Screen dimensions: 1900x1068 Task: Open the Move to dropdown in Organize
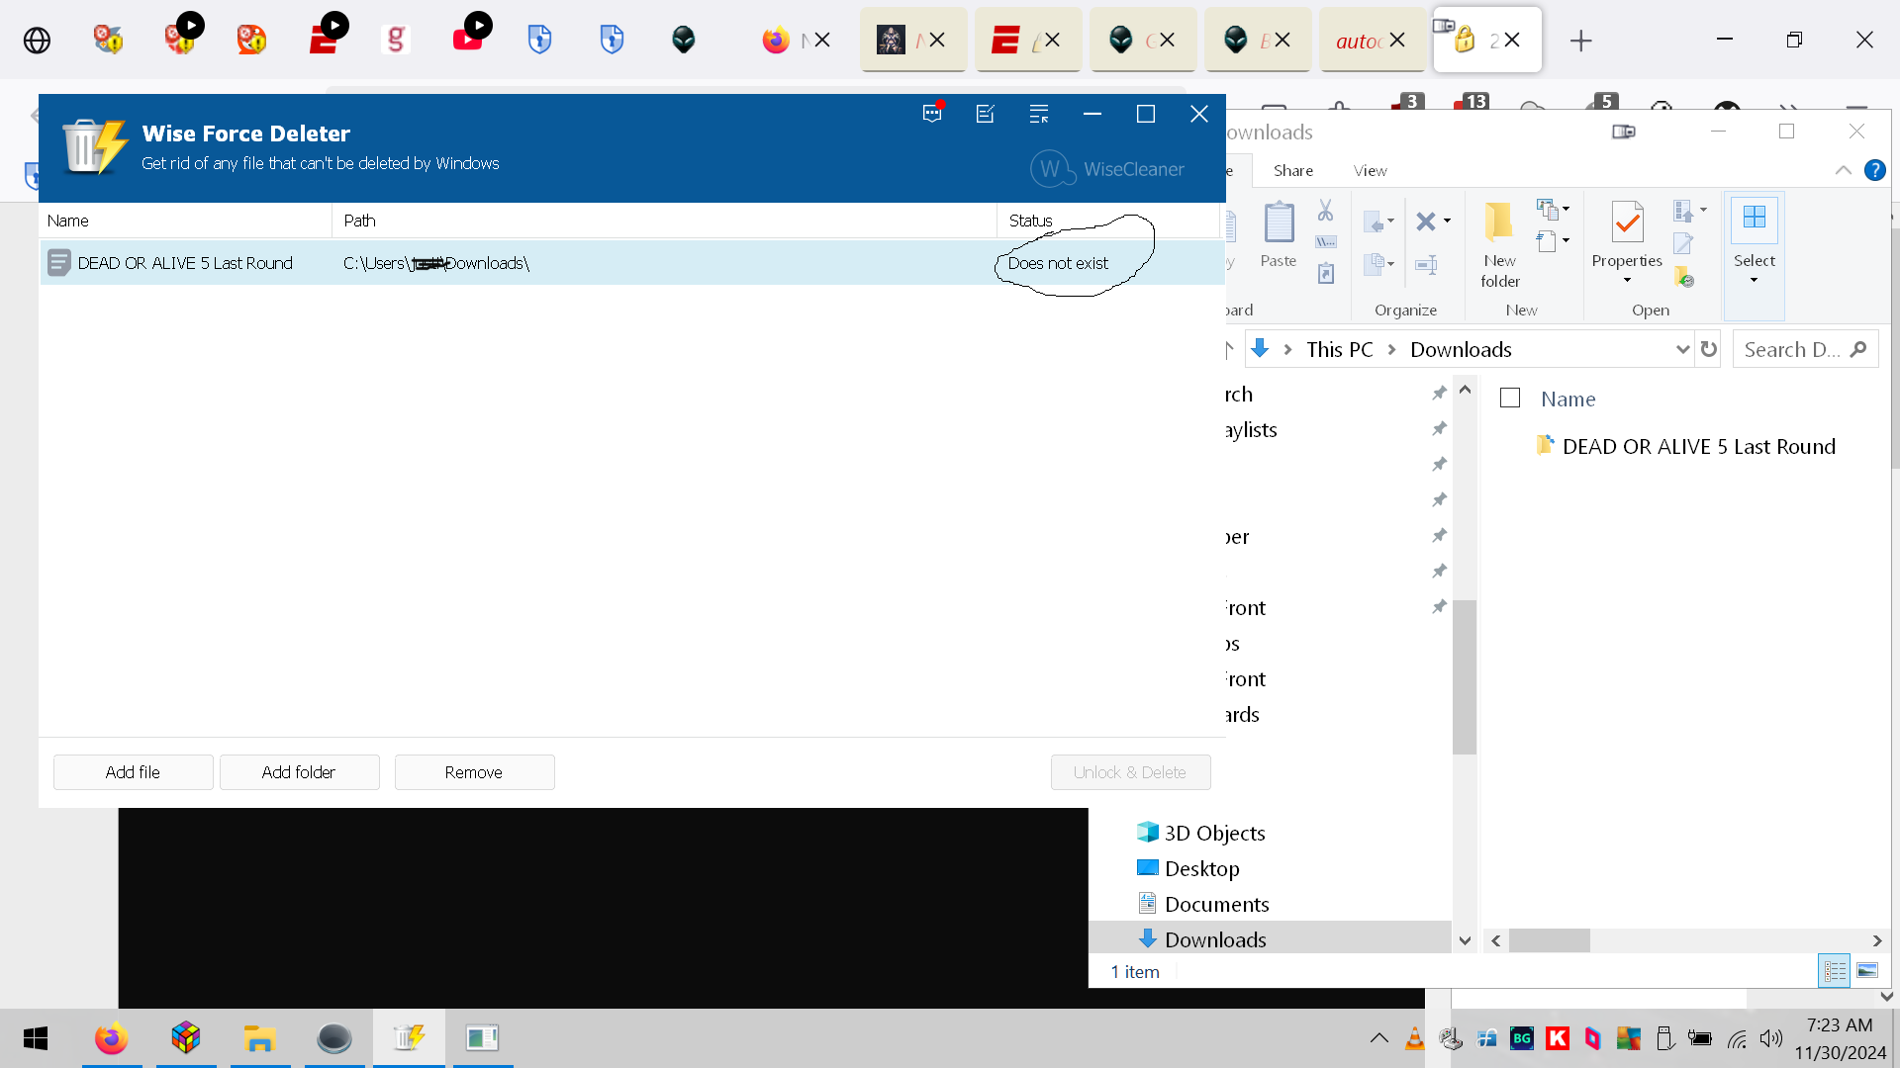[x=1378, y=222]
